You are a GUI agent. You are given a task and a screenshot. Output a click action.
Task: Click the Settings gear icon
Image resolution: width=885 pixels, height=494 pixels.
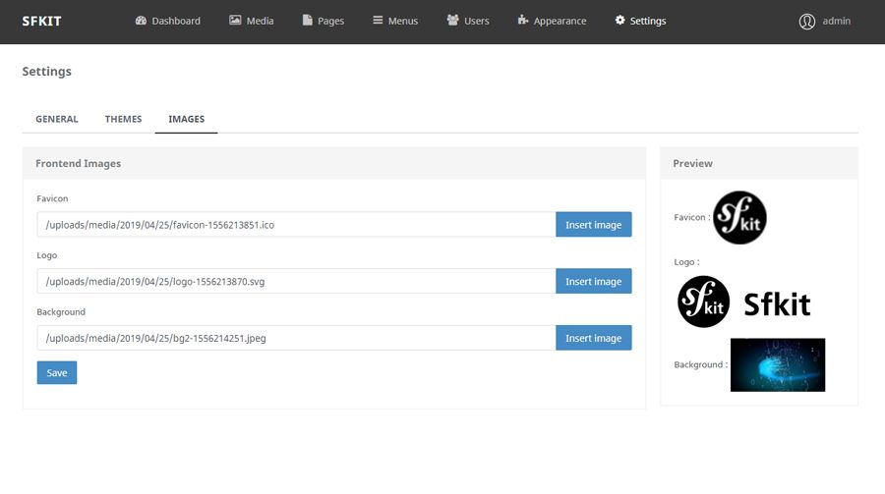619,21
